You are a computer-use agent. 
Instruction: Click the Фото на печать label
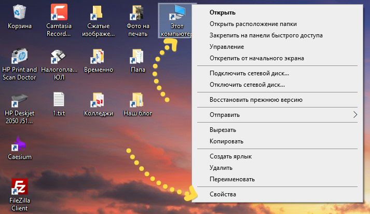click(138, 30)
